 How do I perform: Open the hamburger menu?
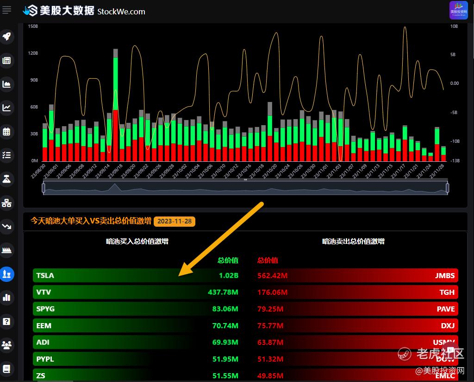tap(6, 10)
